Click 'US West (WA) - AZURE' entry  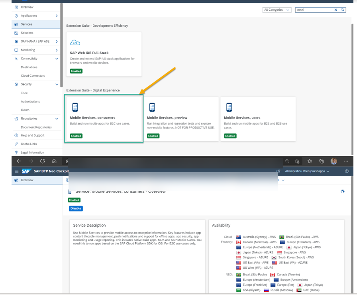[x=258, y=268]
